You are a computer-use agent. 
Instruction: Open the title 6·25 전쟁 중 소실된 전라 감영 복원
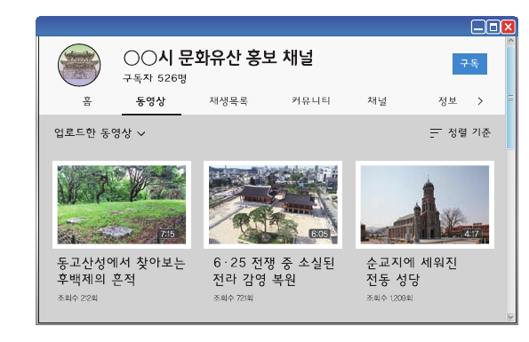(274, 271)
